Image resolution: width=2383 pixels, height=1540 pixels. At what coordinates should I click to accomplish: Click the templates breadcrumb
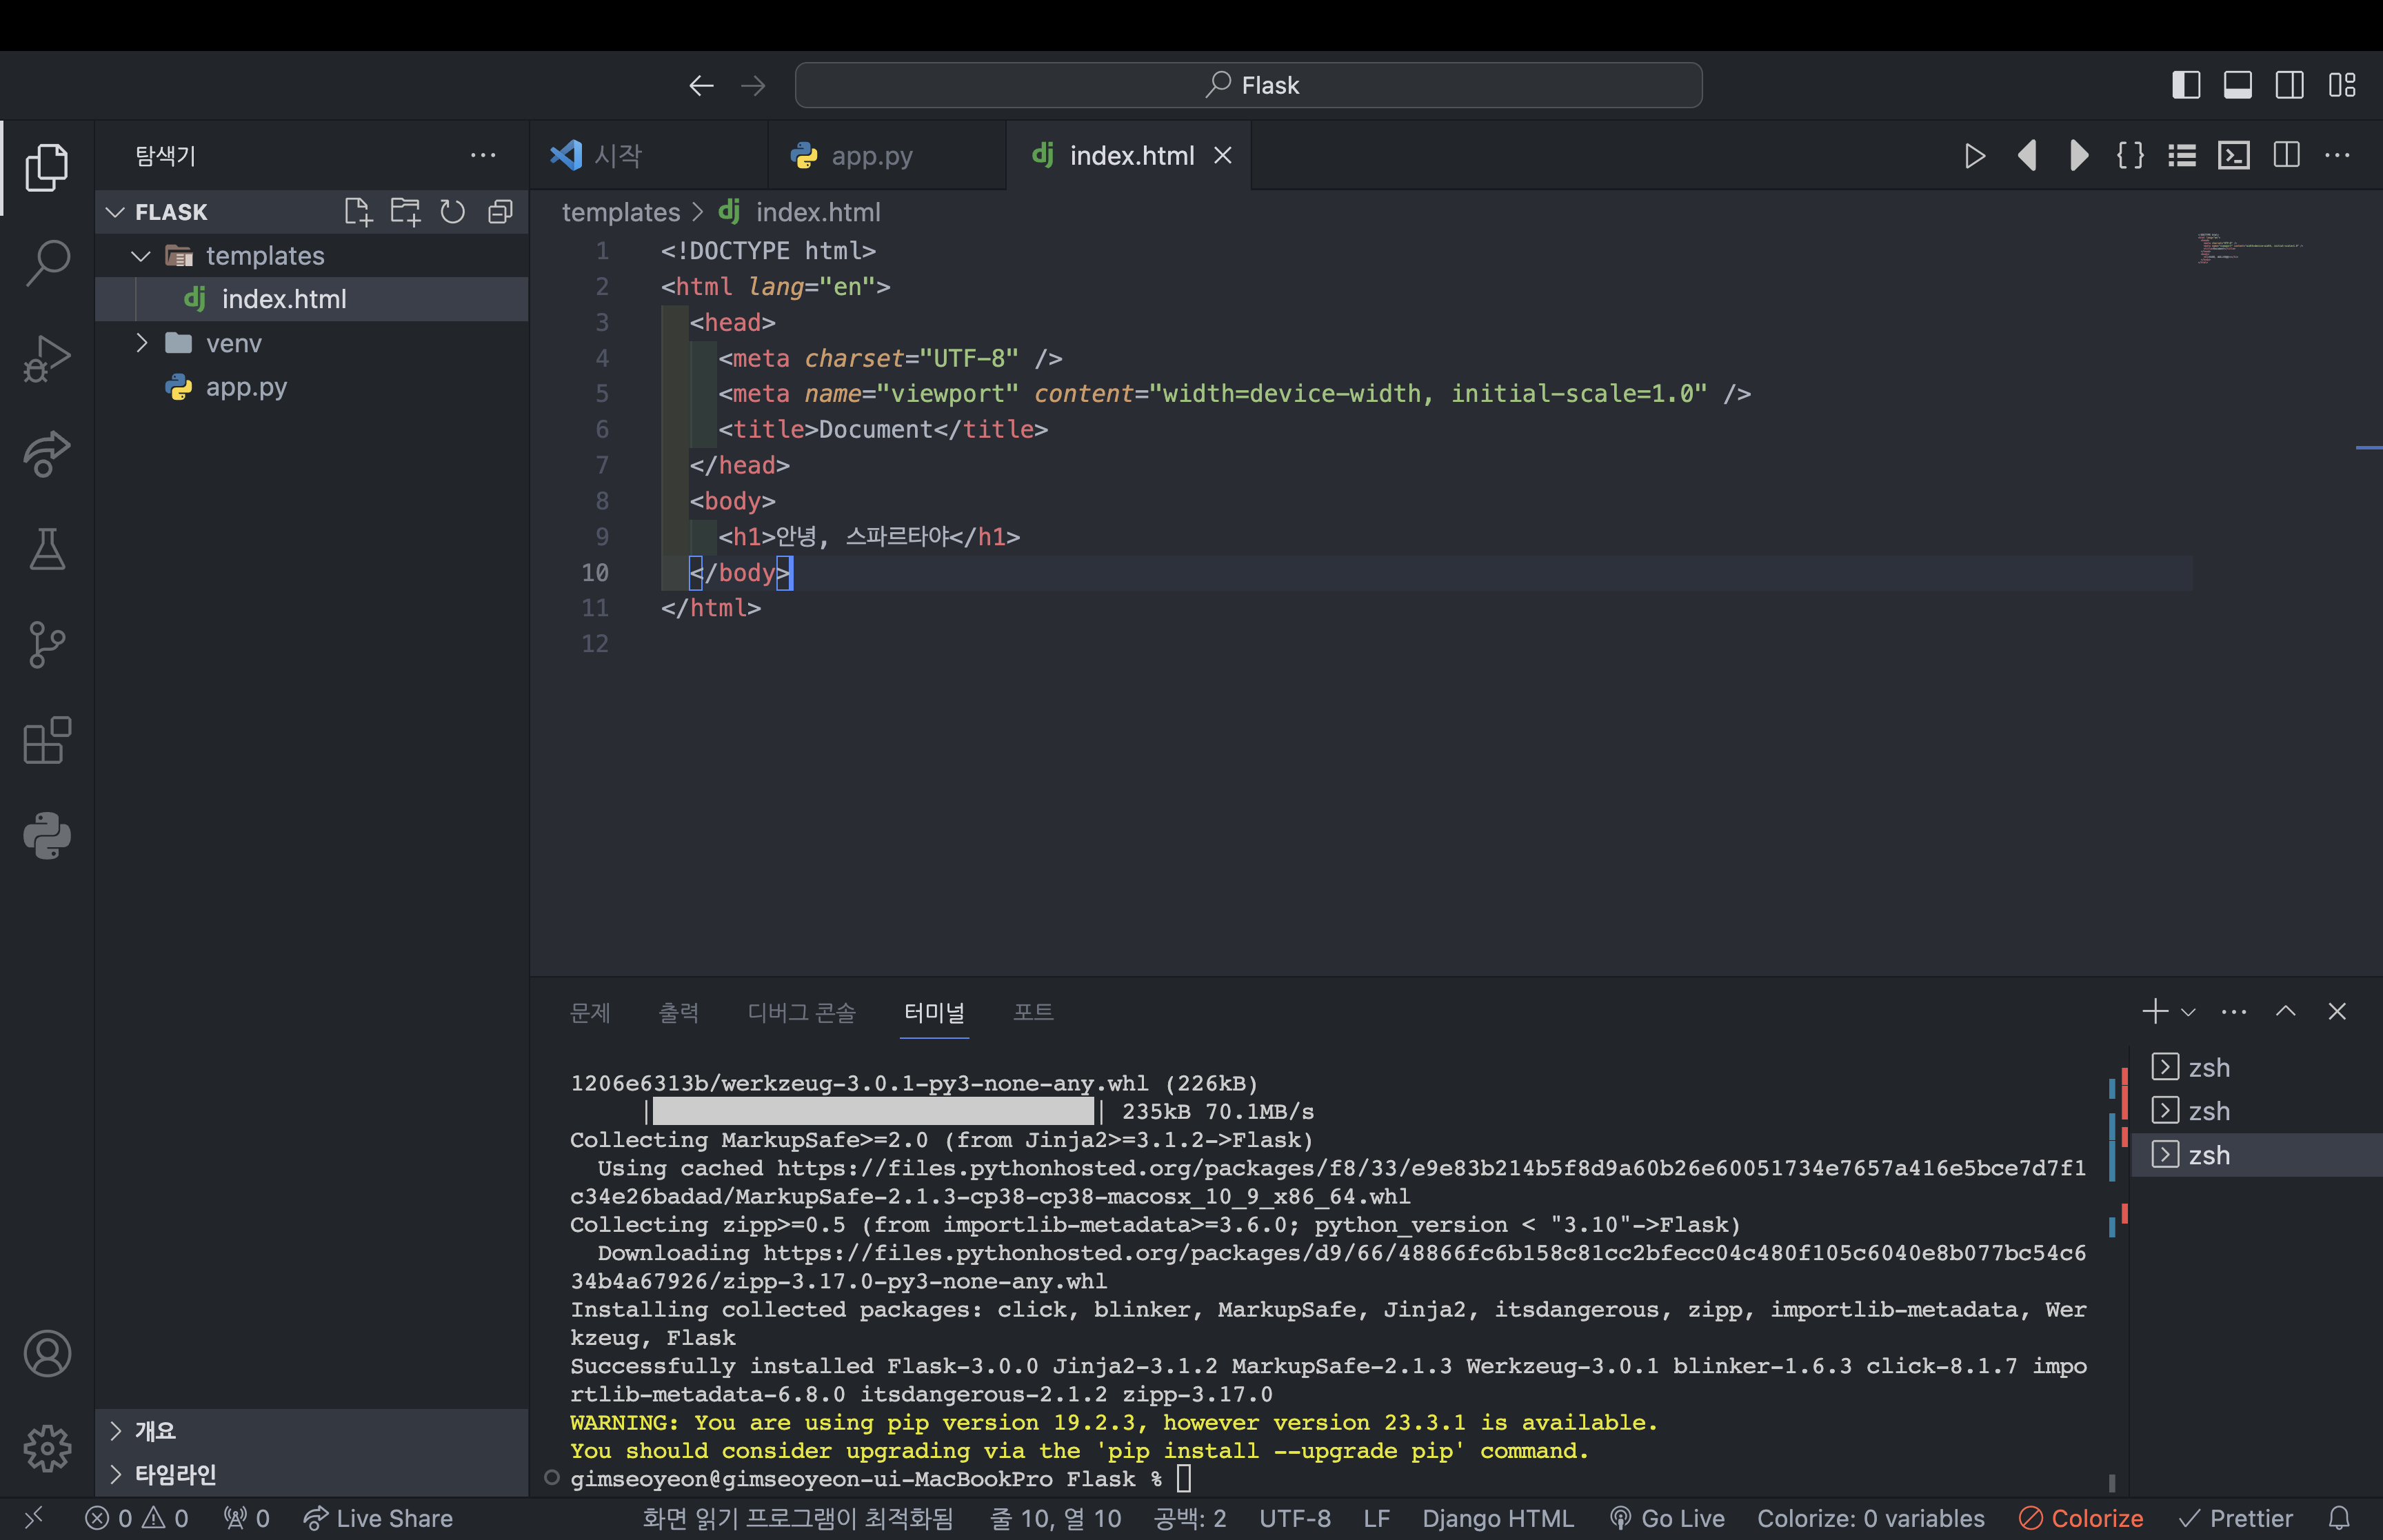(x=621, y=212)
